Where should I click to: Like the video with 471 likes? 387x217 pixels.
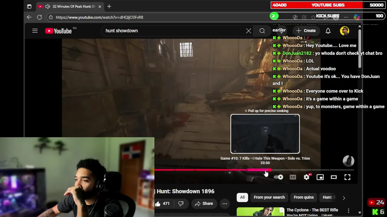click(162, 204)
